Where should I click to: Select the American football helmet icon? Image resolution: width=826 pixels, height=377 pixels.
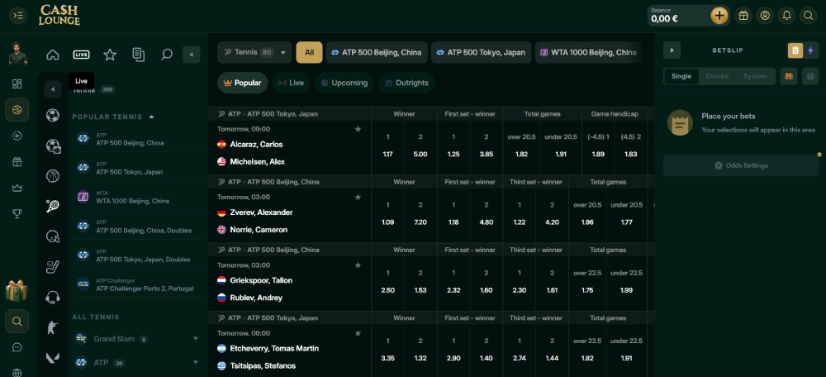tap(53, 236)
